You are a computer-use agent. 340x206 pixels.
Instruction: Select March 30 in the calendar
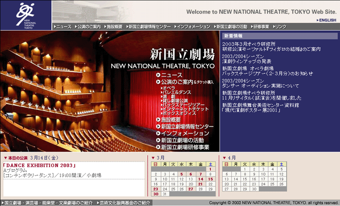[156, 194]
